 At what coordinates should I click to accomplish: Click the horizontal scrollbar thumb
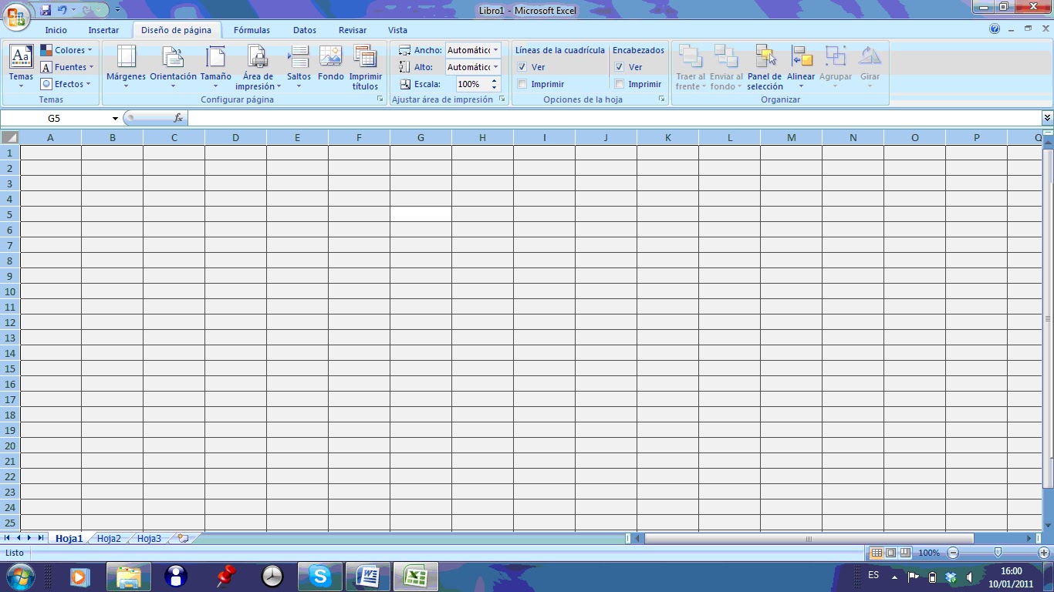point(809,538)
